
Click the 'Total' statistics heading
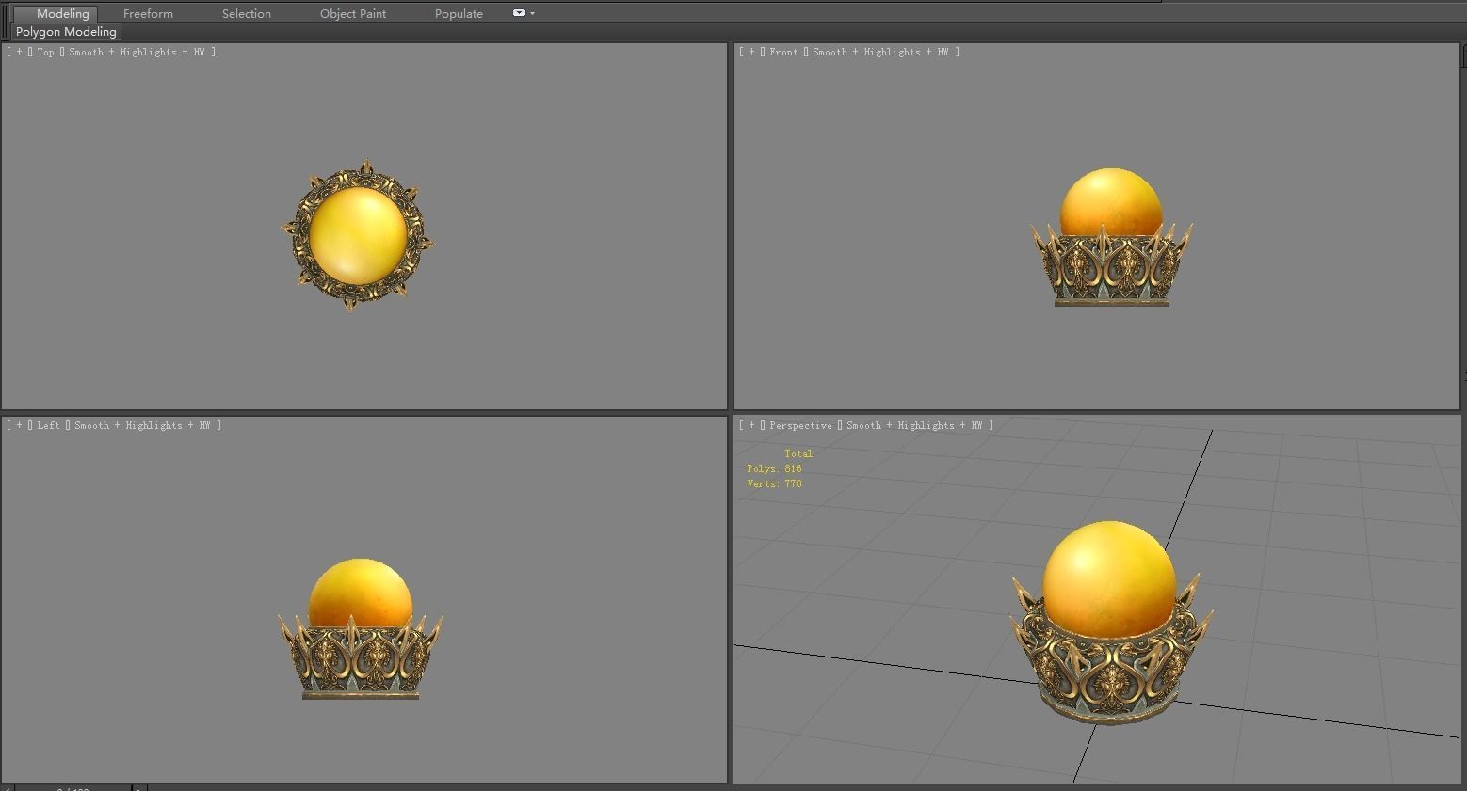pos(798,453)
